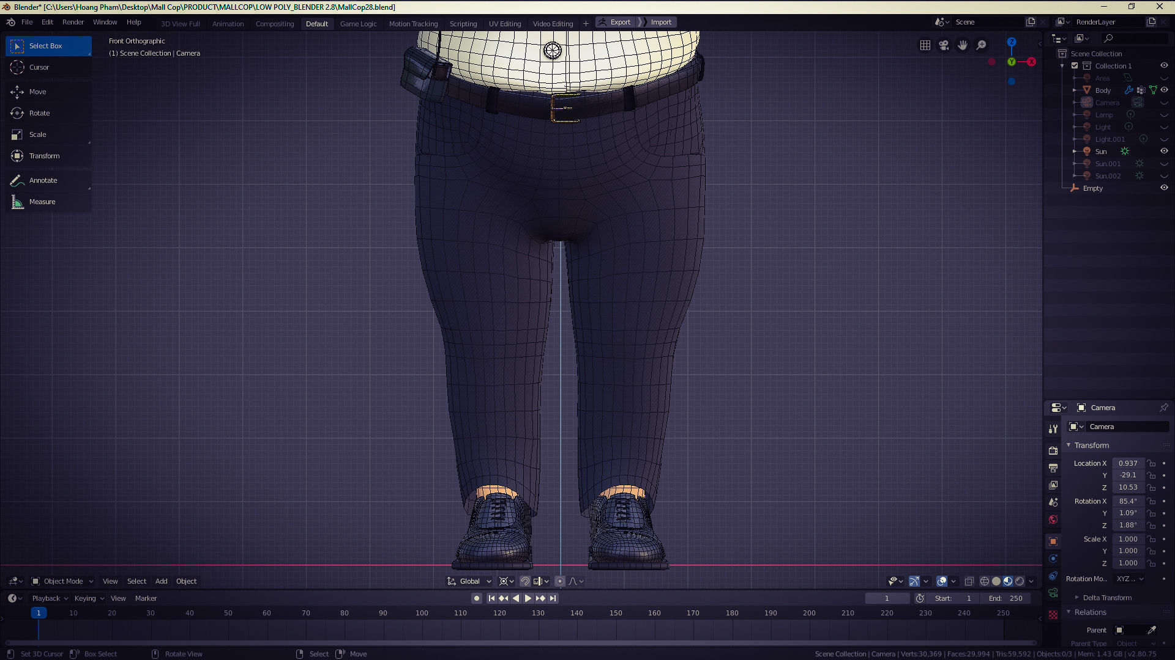The width and height of the screenshot is (1175, 660).
Task: Open the Global transform orientation dropdown
Action: coord(469,581)
